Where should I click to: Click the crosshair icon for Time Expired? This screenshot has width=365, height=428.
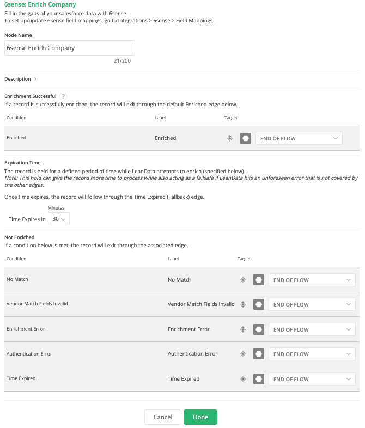243,379
